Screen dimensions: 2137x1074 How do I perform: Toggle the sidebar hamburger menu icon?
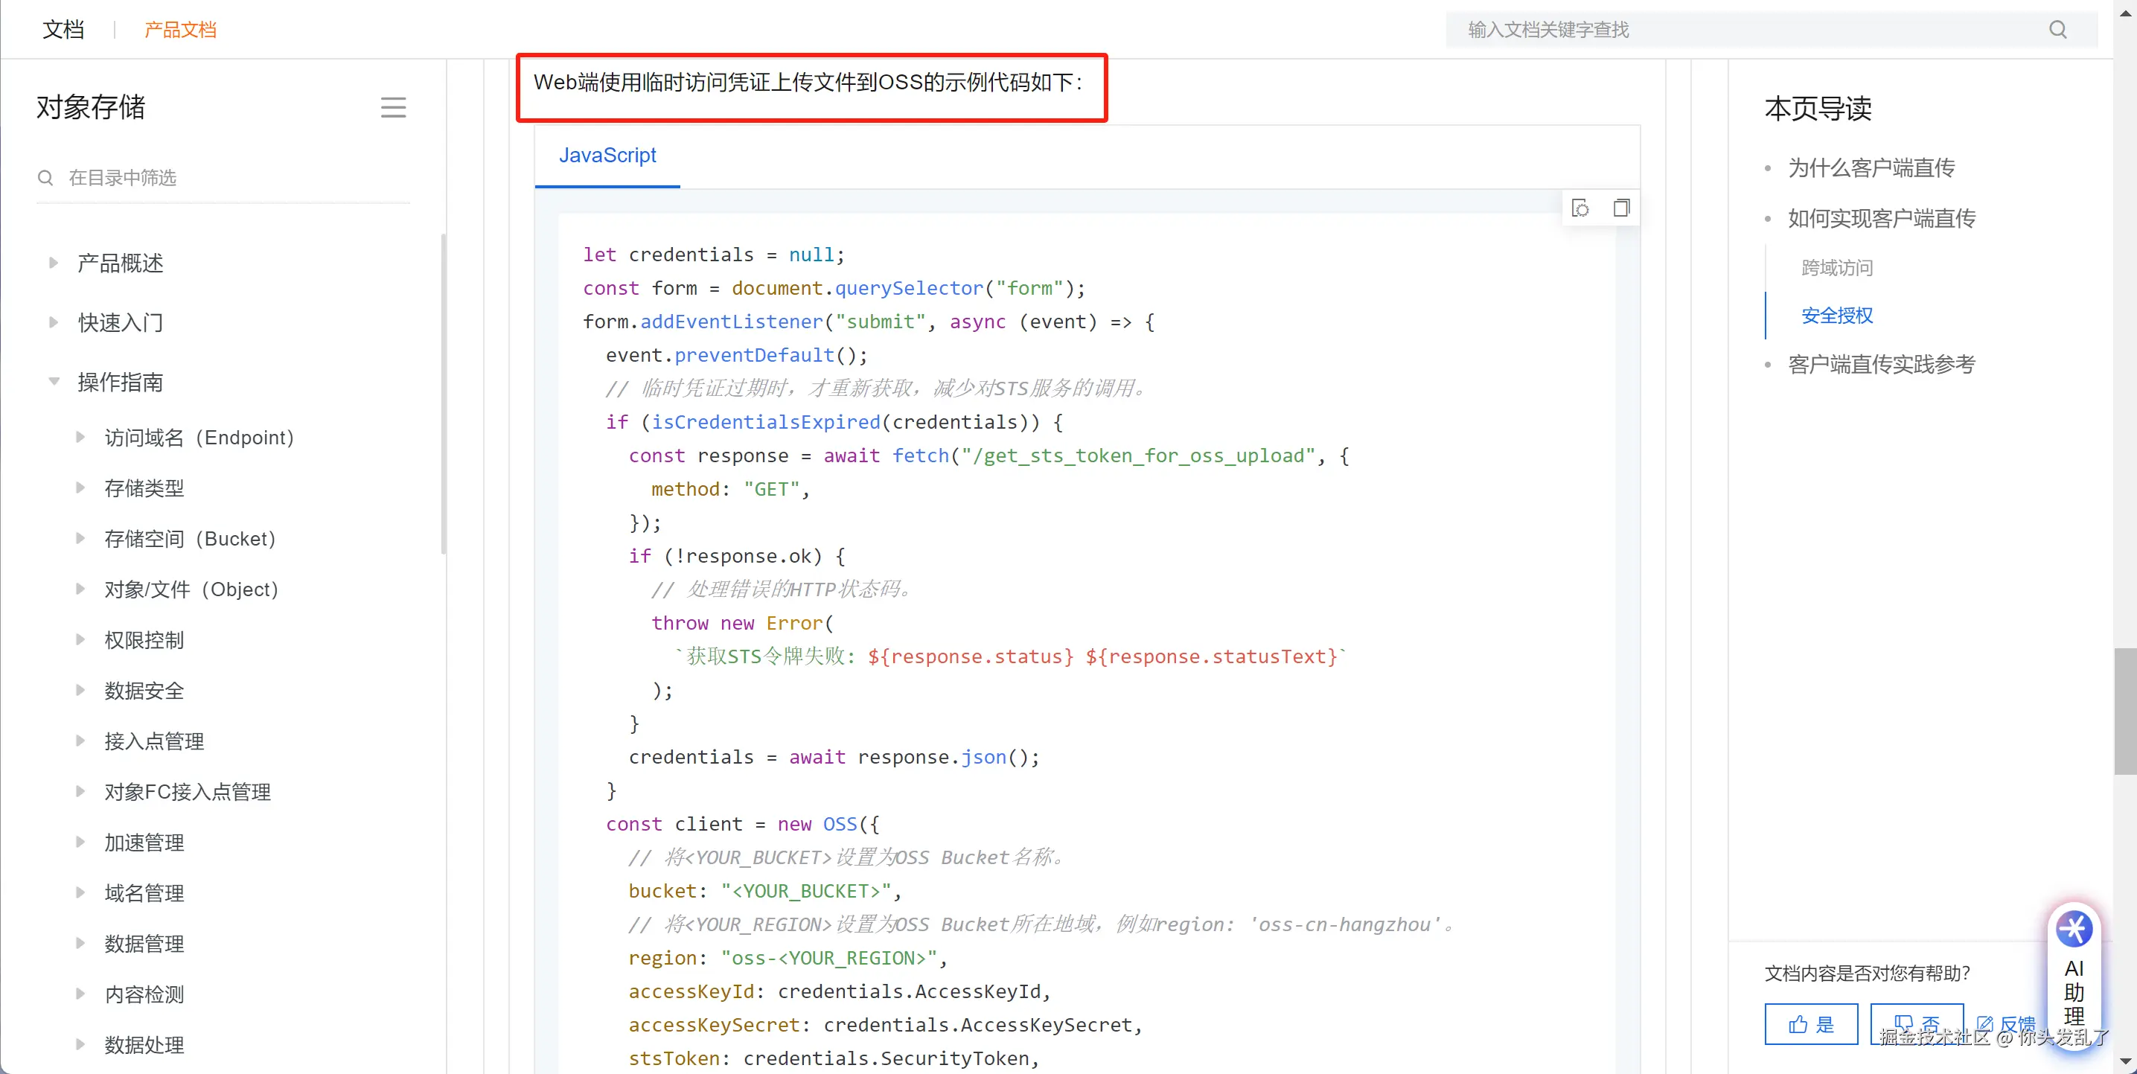click(393, 107)
